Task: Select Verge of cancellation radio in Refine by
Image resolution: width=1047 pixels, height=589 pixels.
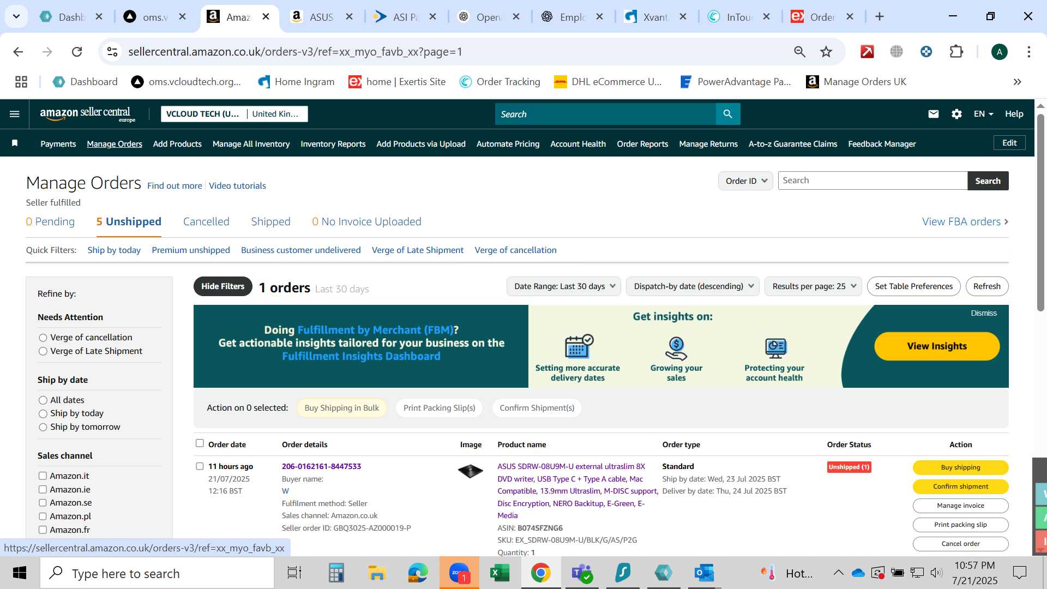Action: pyautogui.click(x=43, y=338)
